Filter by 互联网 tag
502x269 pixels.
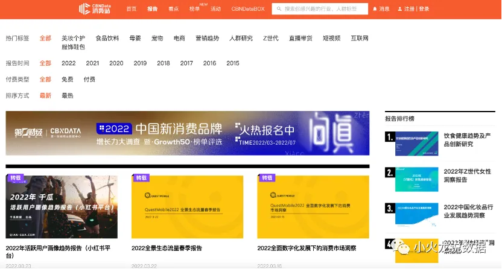point(360,39)
